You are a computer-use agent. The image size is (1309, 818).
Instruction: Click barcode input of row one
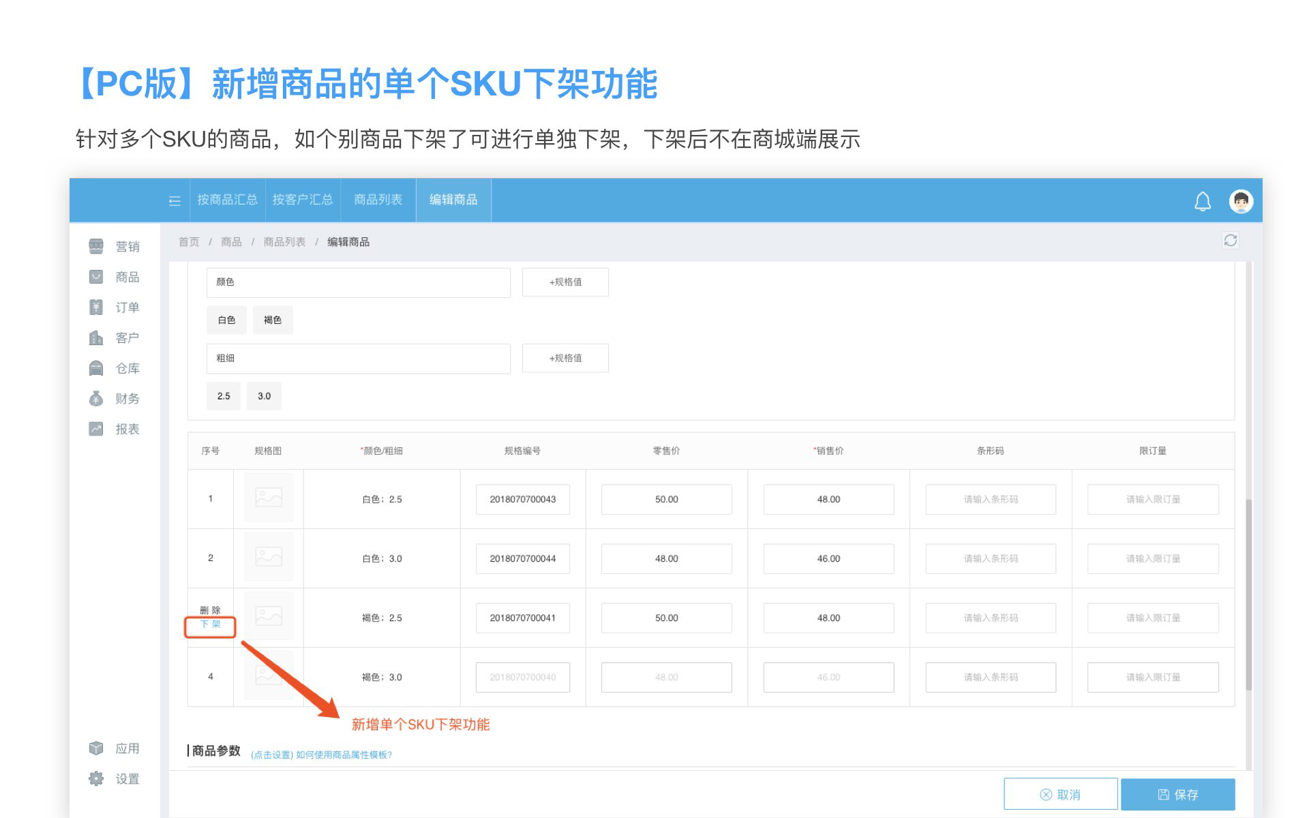[x=990, y=500]
